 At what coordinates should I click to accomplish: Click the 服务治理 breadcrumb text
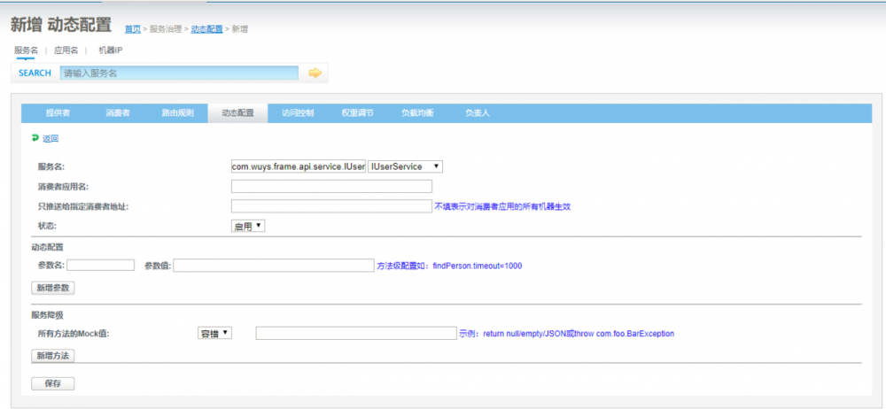166,29
